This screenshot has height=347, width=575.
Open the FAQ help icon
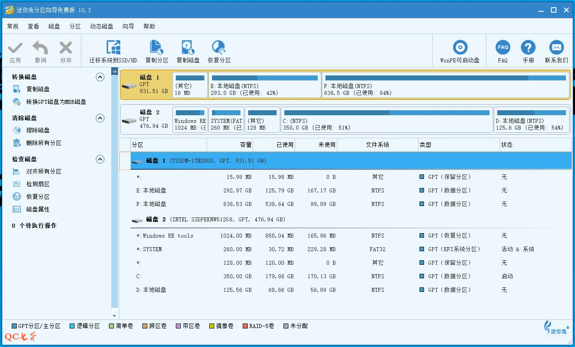(x=503, y=47)
